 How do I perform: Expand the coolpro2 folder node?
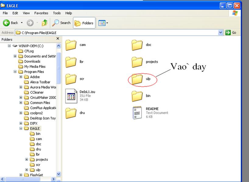[21, 113]
